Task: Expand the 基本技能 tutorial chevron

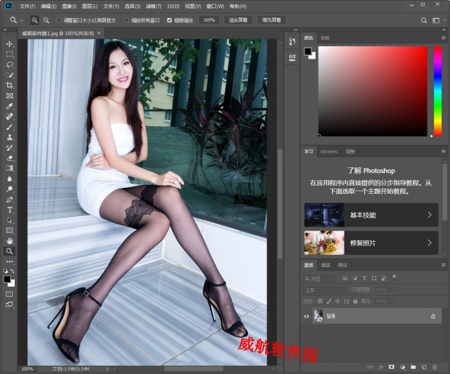Action: [429, 215]
